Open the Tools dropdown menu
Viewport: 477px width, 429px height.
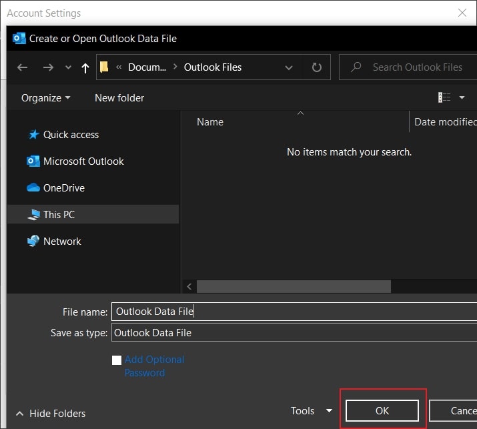pyautogui.click(x=311, y=411)
